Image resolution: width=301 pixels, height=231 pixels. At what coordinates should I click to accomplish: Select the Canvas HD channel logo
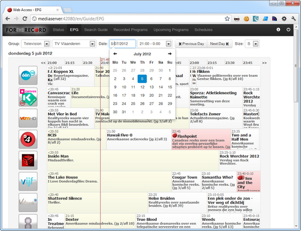point(28,97)
